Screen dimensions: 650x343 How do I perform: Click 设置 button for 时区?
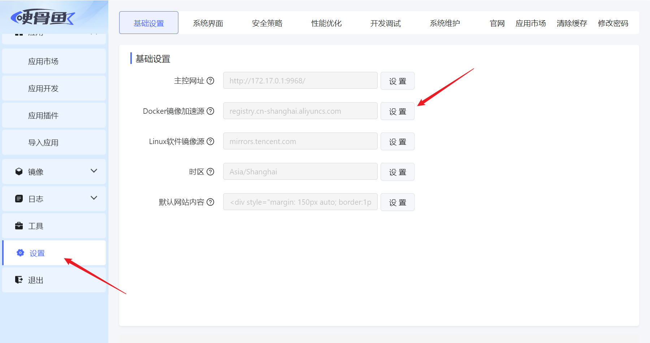[x=398, y=172]
